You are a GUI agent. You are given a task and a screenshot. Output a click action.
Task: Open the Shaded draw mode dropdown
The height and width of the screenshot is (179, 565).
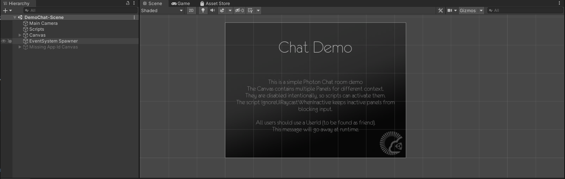(x=162, y=10)
